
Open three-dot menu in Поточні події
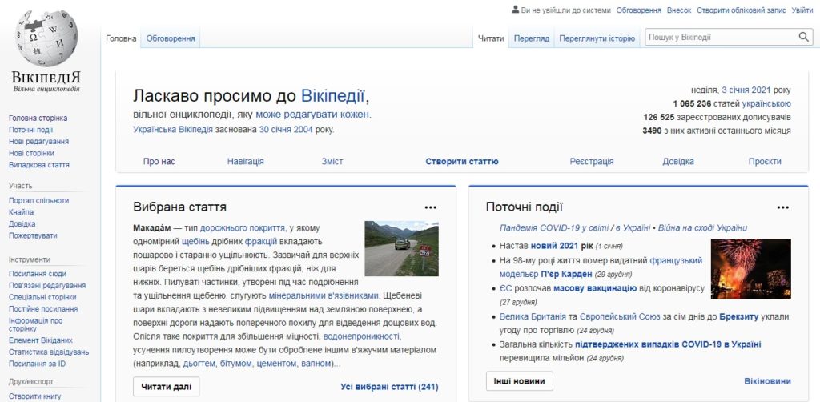tap(783, 207)
